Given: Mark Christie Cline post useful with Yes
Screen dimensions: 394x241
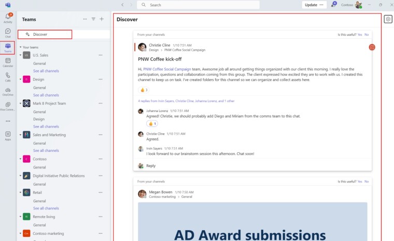Looking at the screenshot, I should tap(360, 35).
